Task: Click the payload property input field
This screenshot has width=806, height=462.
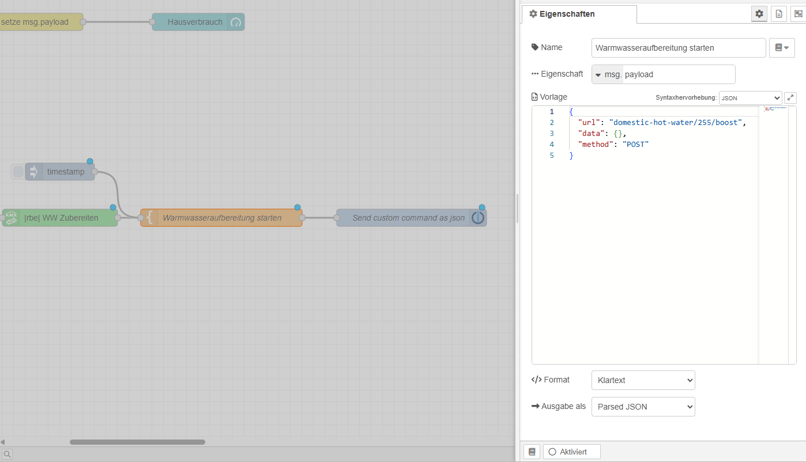Action: [x=679, y=74]
